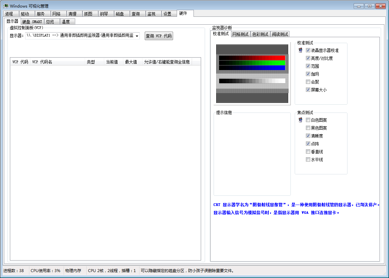Select the 色彩测试 tab
389x278 pixels.
tap(260, 34)
